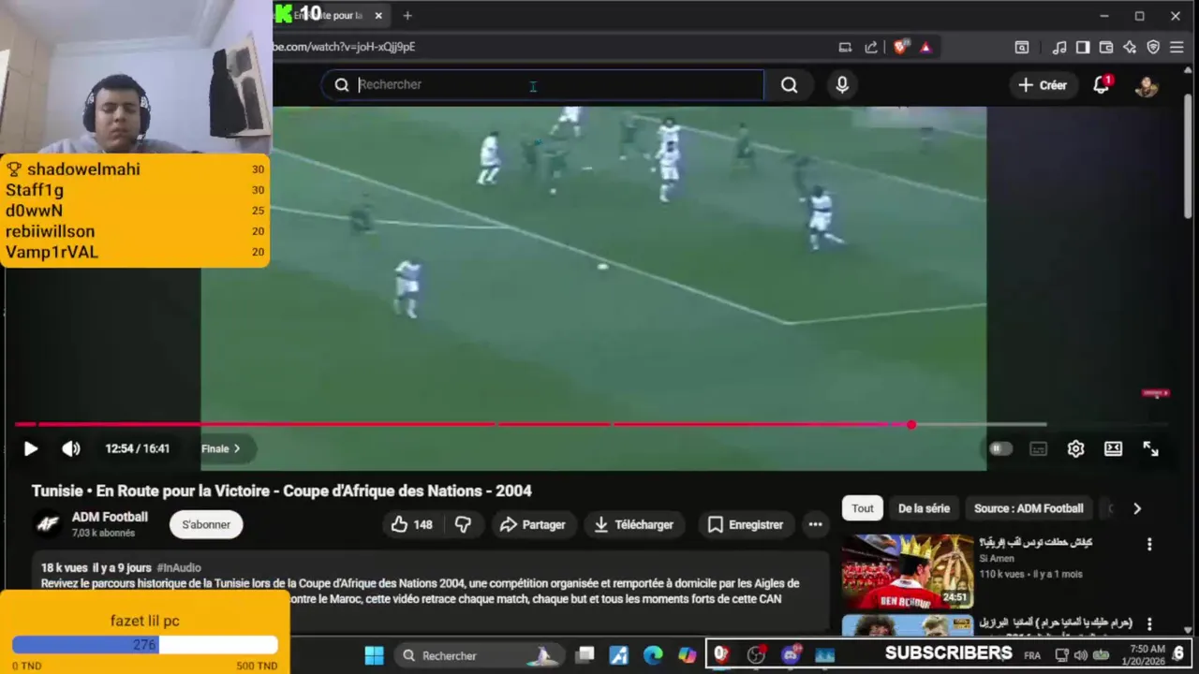Open Copilot from the taskbar
Screen dimensions: 1199x674
tap(688, 655)
